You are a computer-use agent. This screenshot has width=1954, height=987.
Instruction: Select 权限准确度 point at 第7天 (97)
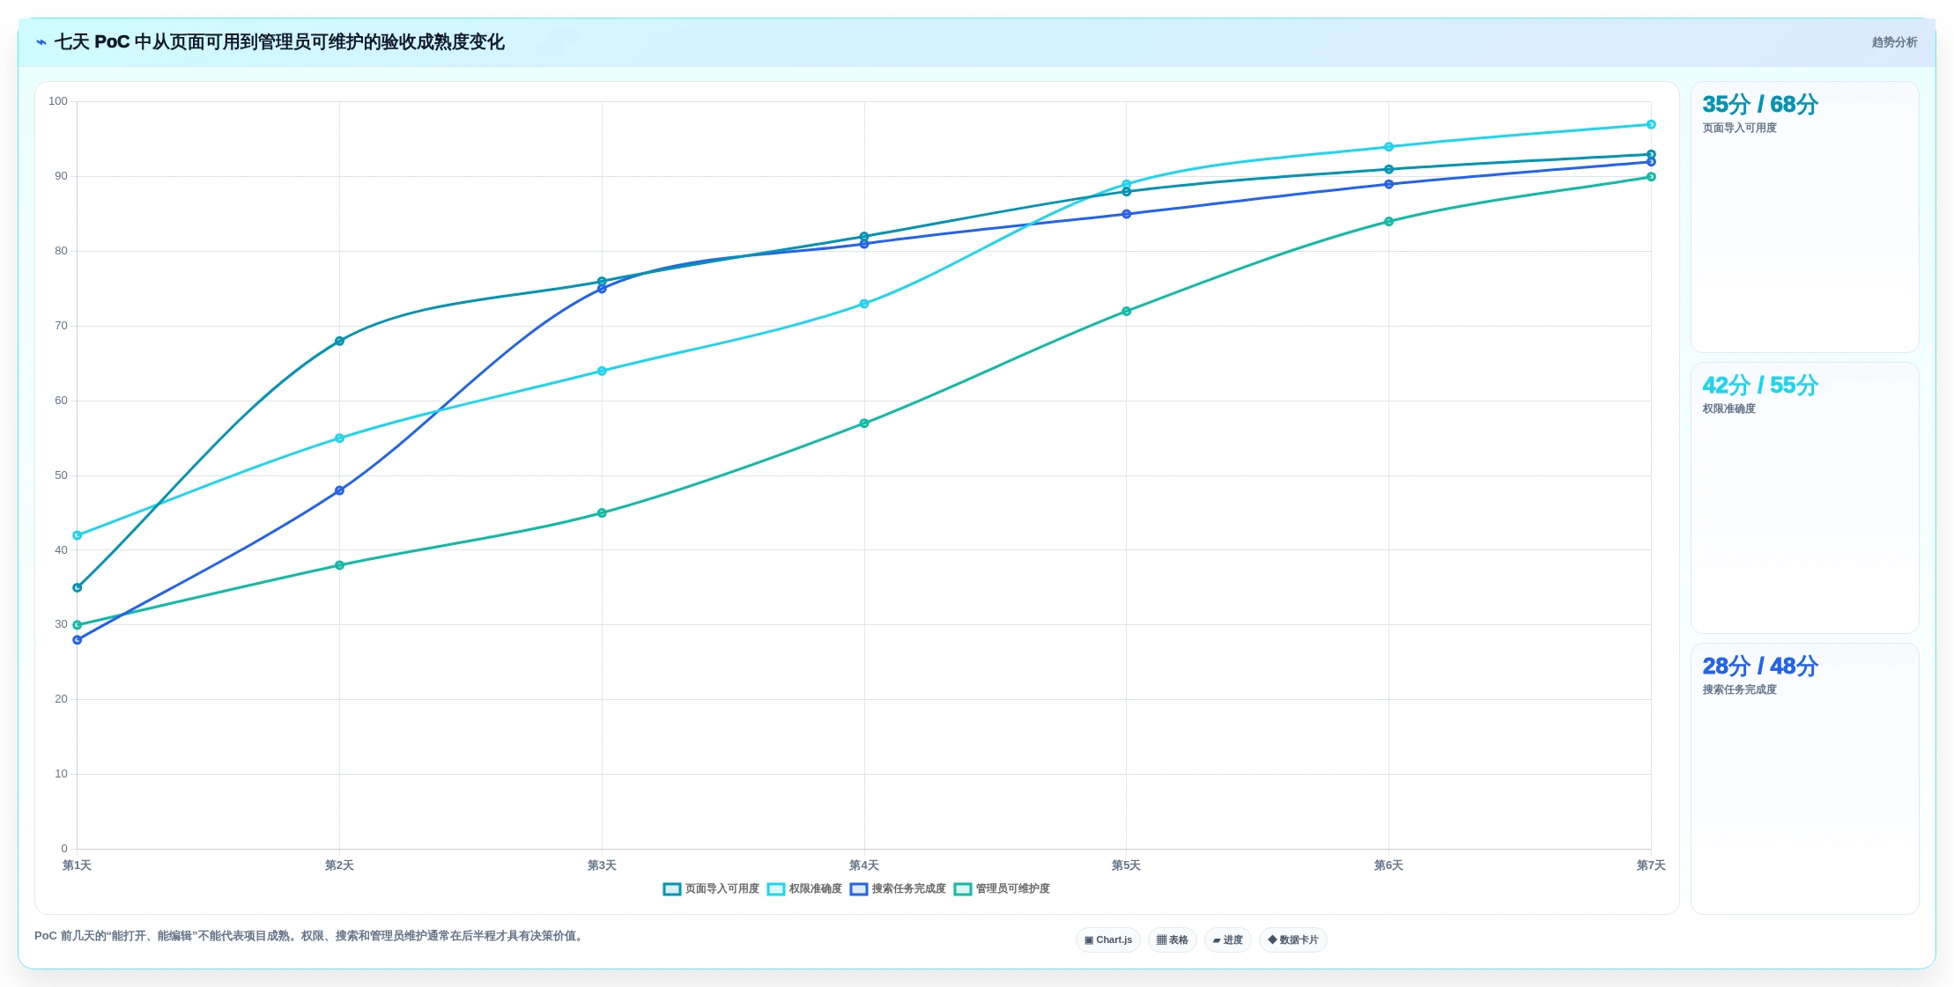coord(1651,124)
